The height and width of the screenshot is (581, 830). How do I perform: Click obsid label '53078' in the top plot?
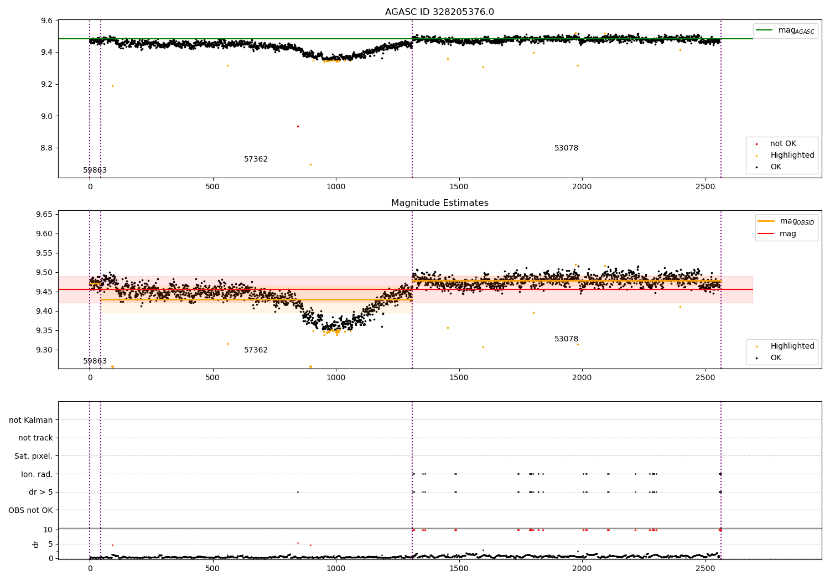pos(566,148)
